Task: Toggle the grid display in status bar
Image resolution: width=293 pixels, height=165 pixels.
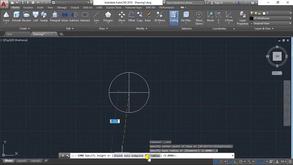Action: click(216, 161)
